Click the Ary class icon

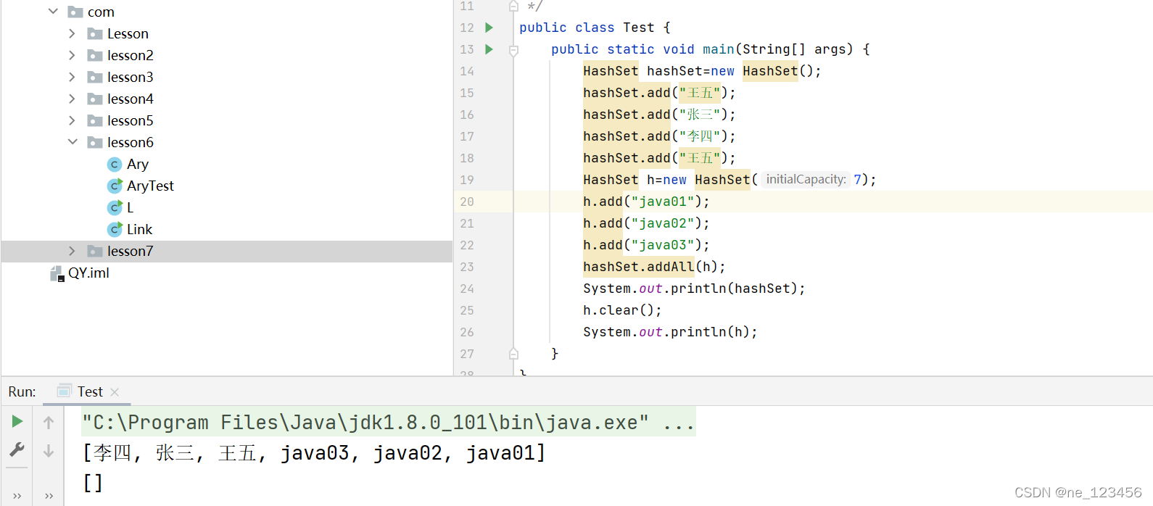[115, 165]
